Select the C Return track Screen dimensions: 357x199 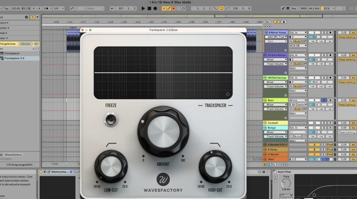(275, 154)
